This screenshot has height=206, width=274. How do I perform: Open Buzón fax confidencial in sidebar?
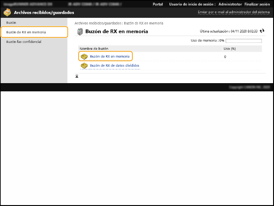pyautogui.click(x=24, y=42)
